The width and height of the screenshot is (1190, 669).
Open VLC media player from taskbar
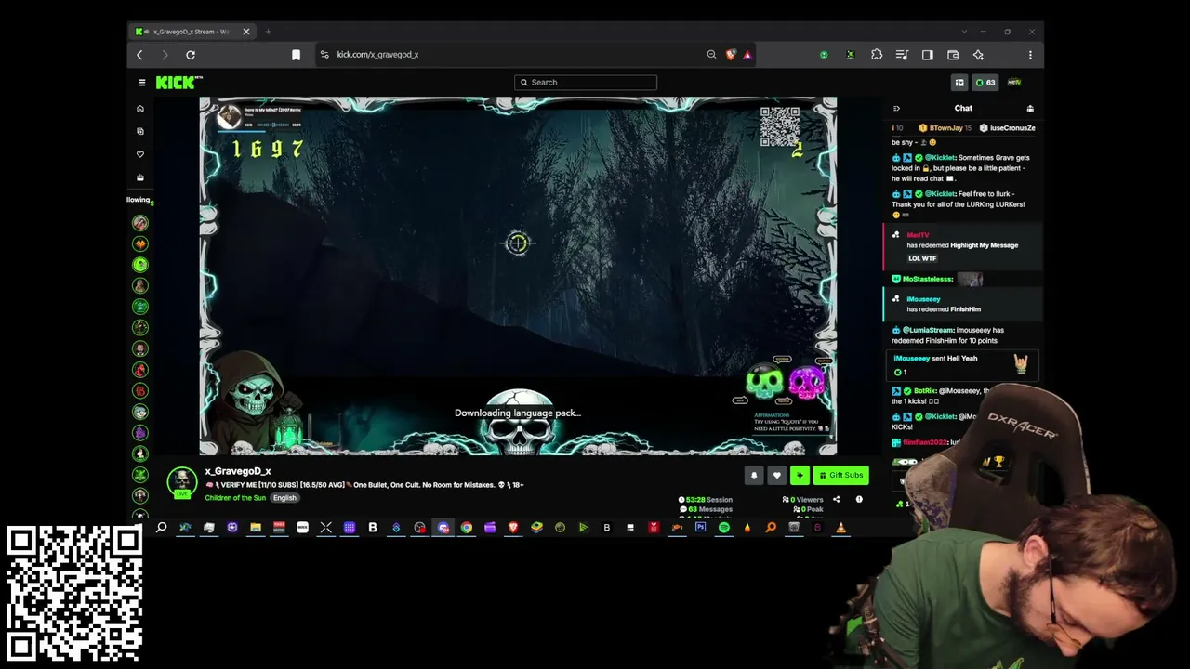tap(840, 528)
